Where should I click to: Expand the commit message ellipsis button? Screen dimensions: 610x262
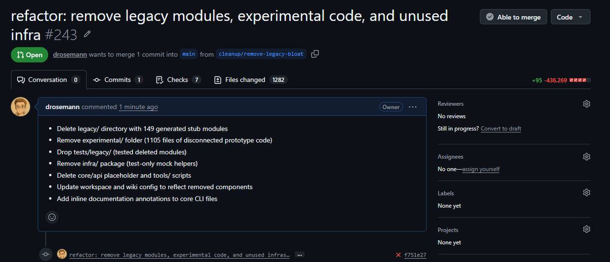[299, 255]
